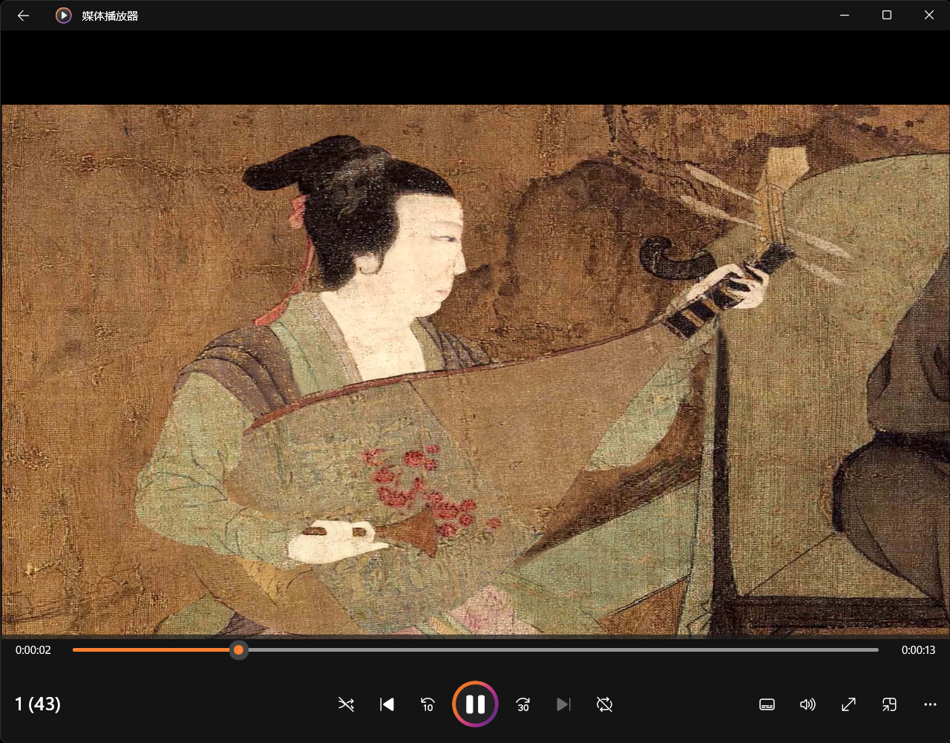The height and width of the screenshot is (743, 950).
Task: Skip forward 30 seconds
Action: tap(523, 704)
